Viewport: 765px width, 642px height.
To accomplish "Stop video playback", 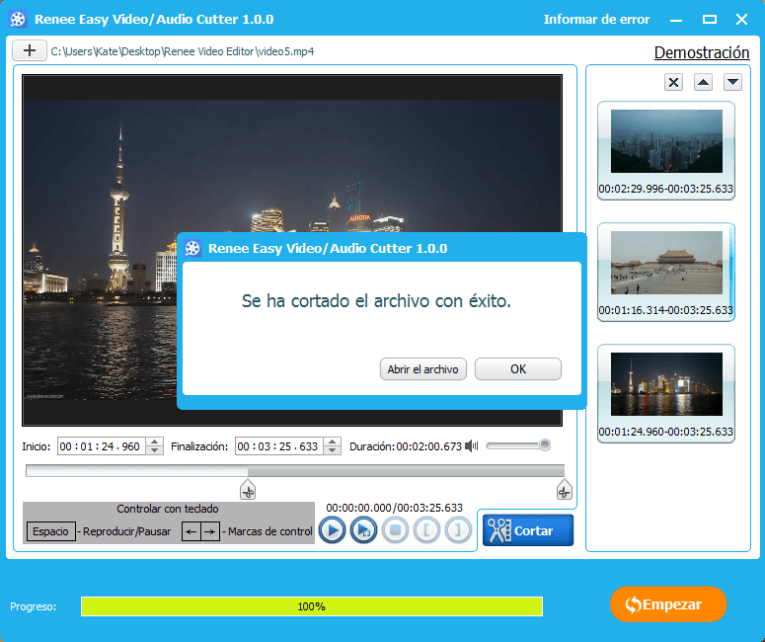I will tap(395, 530).
